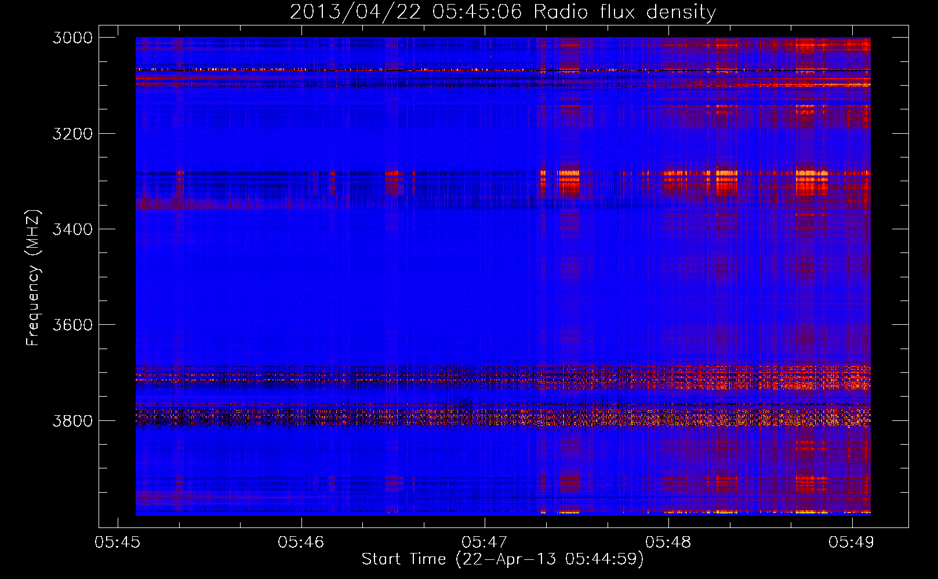Click the "Frequency (MHZ)" axis label
Image resolution: width=938 pixels, height=579 pixels.
click(33, 278)
